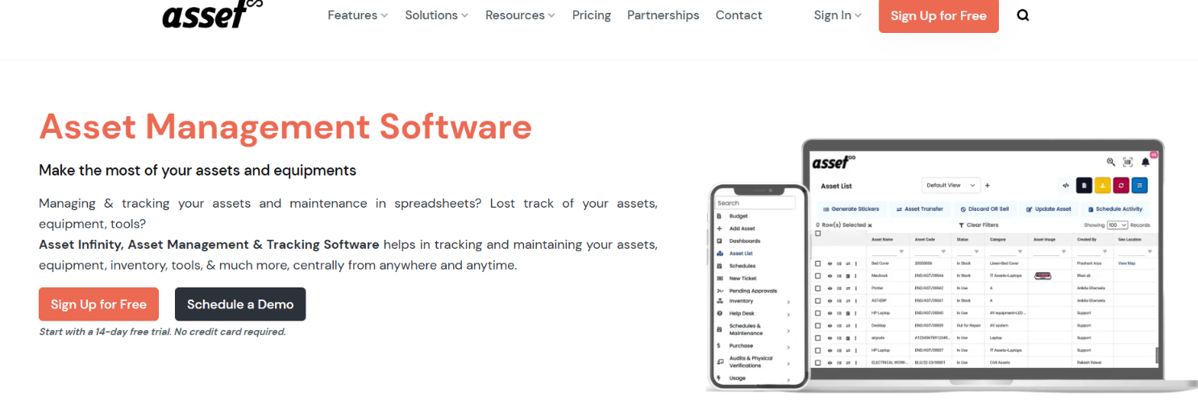The height and width of the screenshot is (417, 1198).
Task: Click Sign Up for Free in header
Action: [938, 16]
